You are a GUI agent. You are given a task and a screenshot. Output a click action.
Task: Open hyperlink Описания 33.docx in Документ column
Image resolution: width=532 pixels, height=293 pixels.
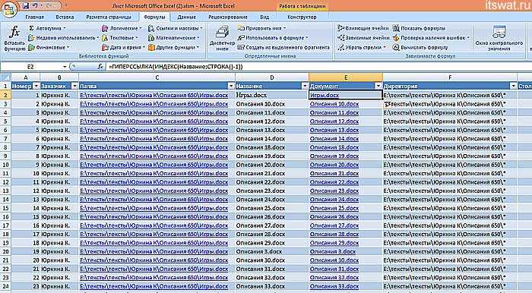coord(334,286)
